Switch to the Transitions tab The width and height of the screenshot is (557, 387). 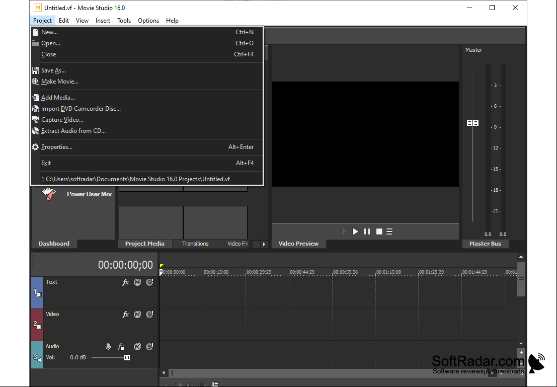tap(195, 244)
